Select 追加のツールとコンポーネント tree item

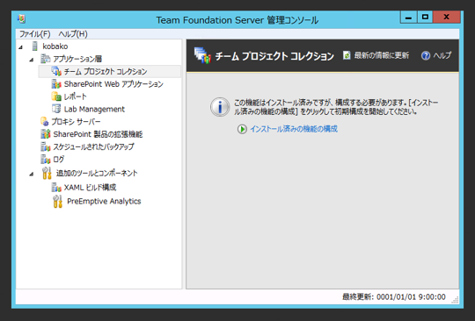coord(97,173)
